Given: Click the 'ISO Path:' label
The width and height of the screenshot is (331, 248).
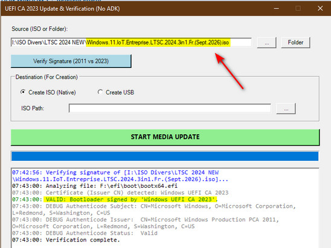Looking at the screenshot, I should [33, 108].
